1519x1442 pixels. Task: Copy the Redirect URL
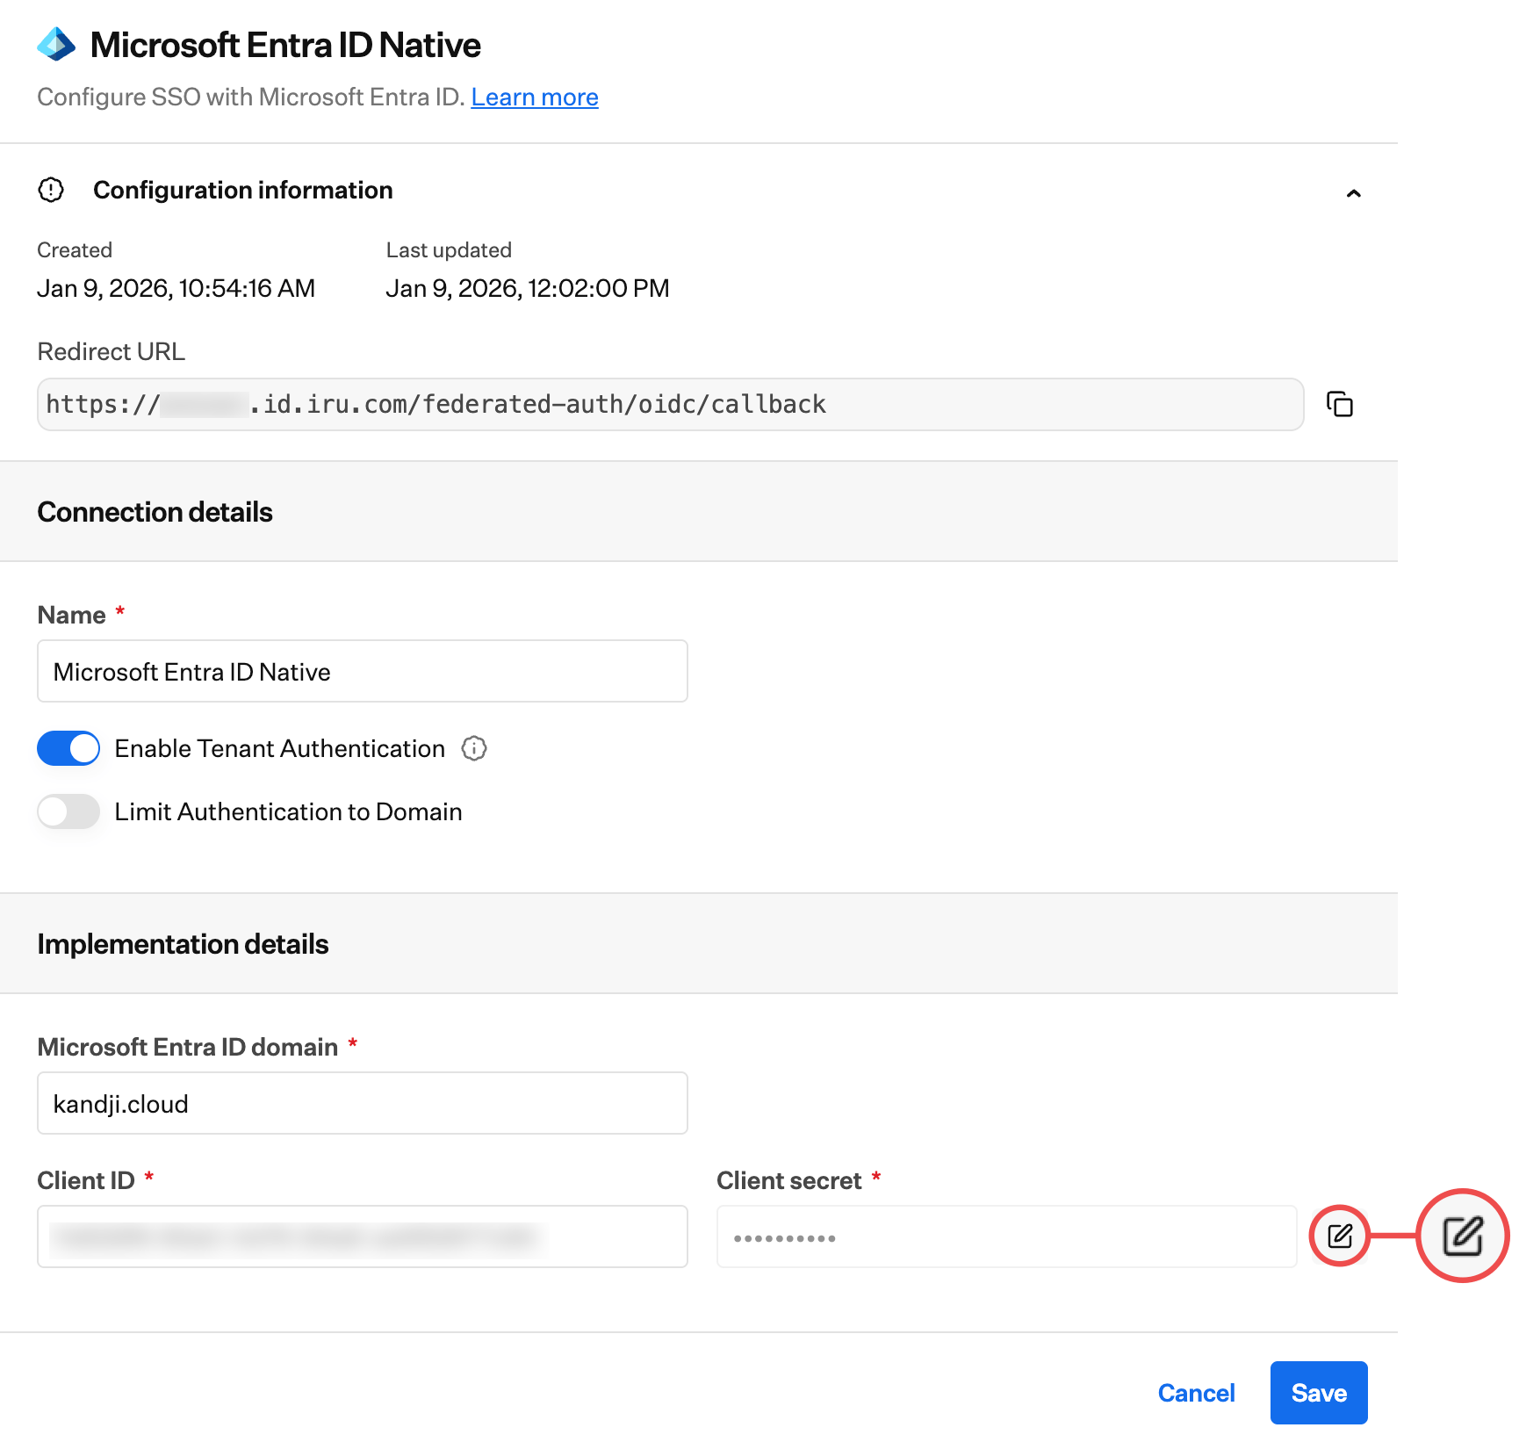point(1340,404)
